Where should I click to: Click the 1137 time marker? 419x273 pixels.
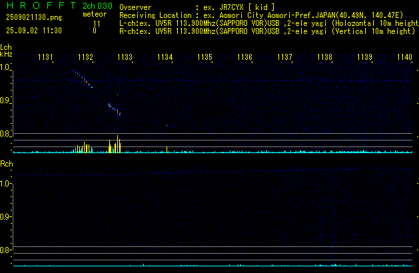click(285, 57)
